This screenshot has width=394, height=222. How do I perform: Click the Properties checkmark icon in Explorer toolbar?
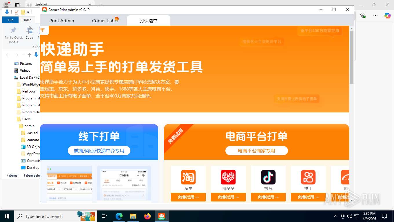pos(17,12)
